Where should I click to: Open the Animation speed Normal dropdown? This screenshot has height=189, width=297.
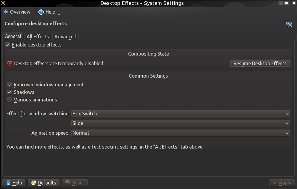point(180,133)
